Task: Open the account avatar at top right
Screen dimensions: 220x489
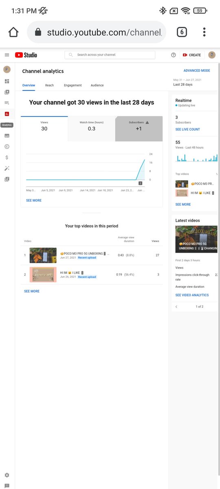Action: click(x=212, y=55)
